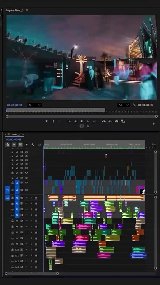
Task: Toggle sync lock for track A12
Action: (x=22, y=261)
